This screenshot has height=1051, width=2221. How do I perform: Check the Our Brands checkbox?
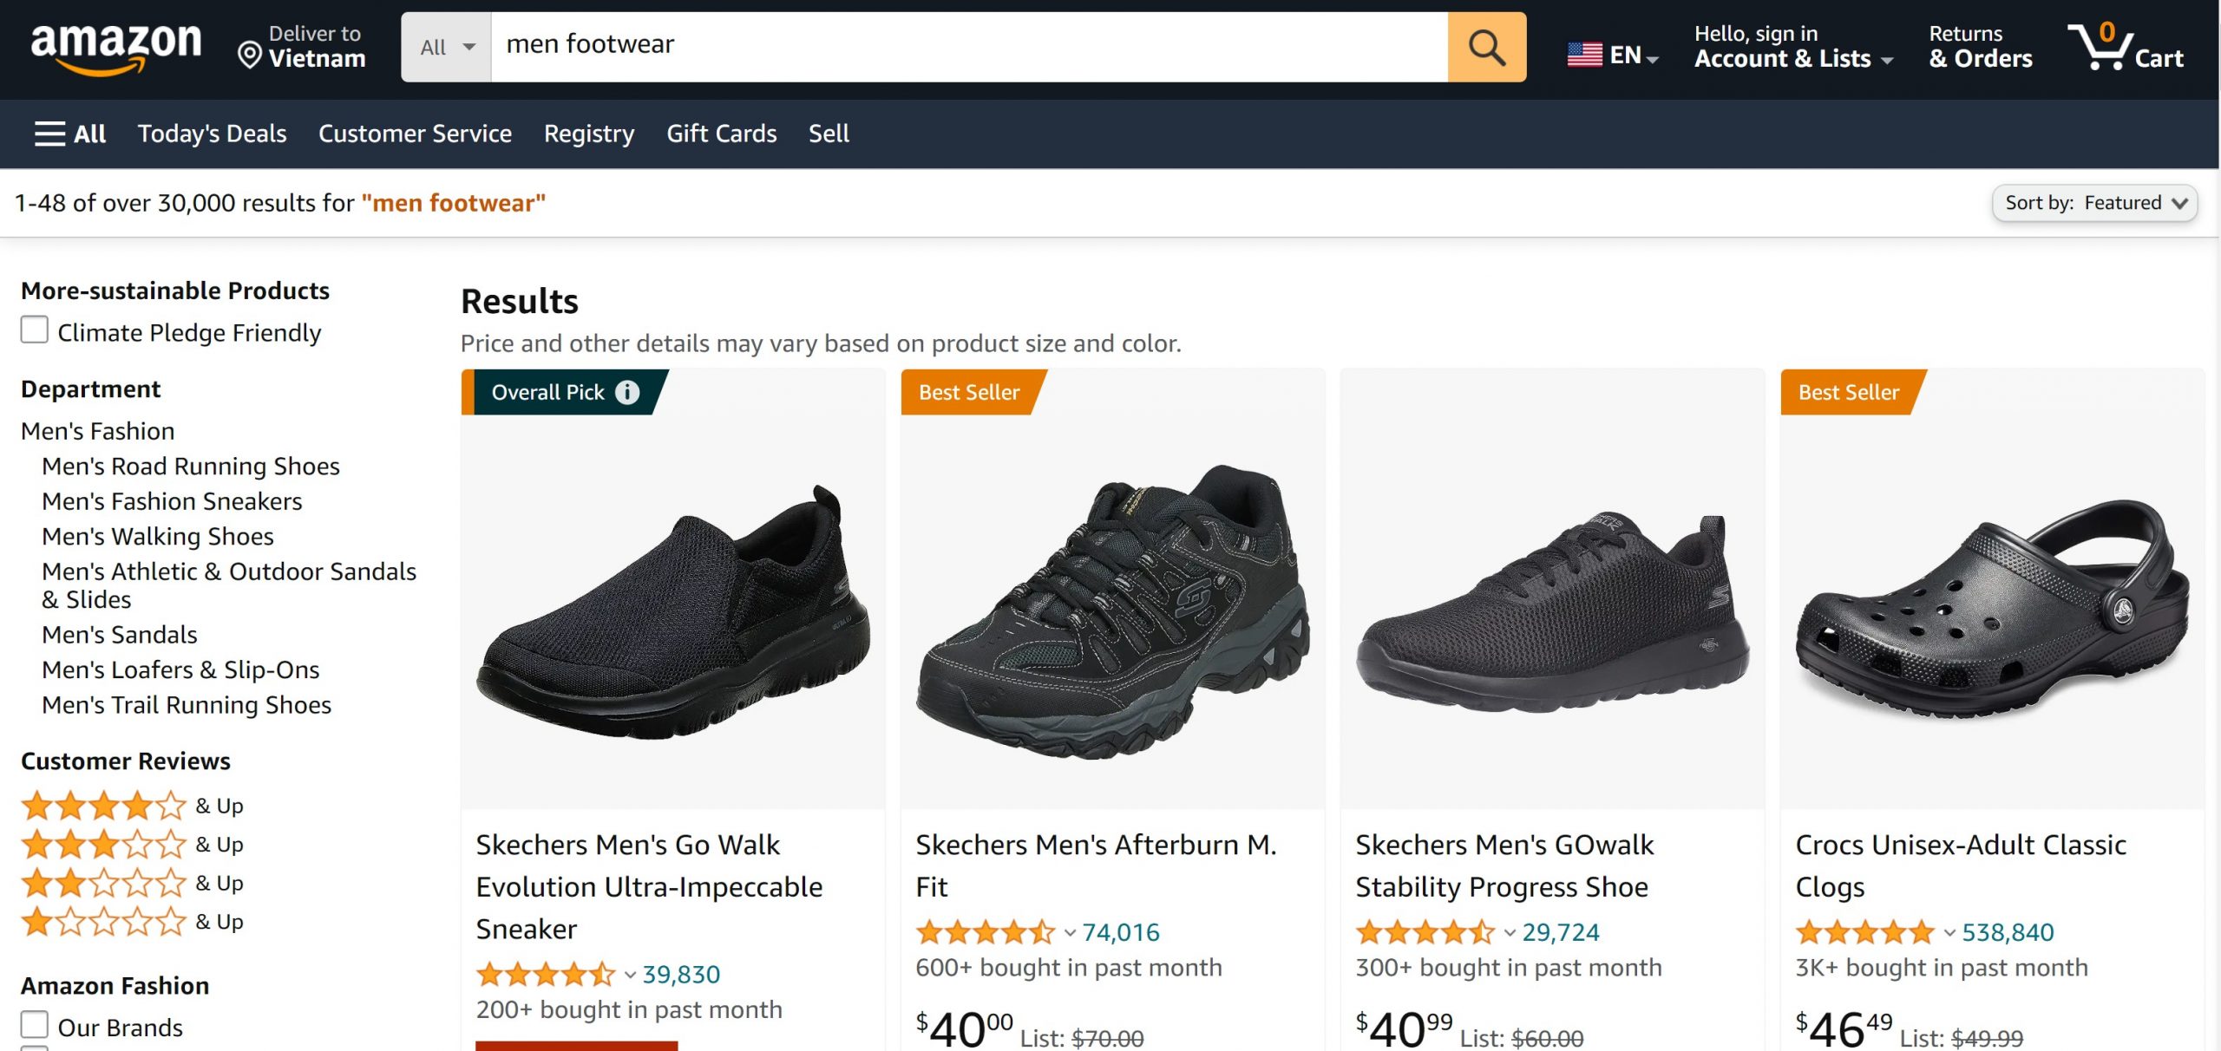35,1024
